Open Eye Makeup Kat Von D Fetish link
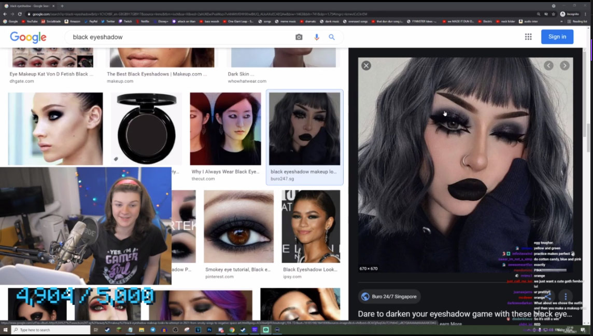The height and width of the screenshot is (336, 593). [x=51, y=74]
